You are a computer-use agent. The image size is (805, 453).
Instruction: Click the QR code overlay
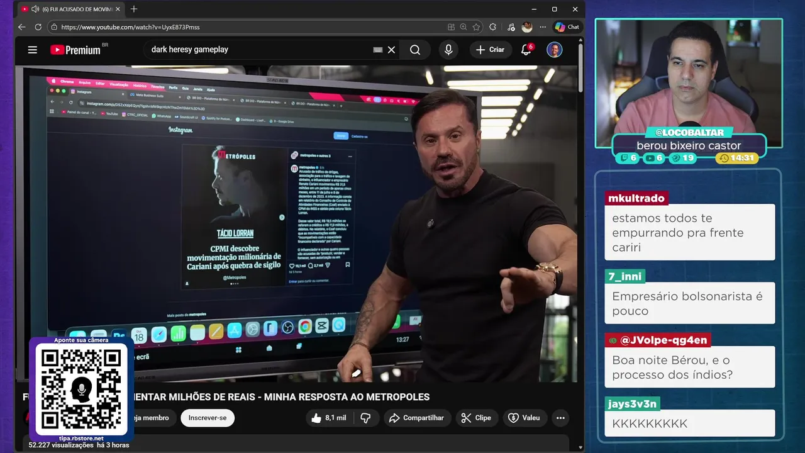pyautogui.click(x=81, y=390)
